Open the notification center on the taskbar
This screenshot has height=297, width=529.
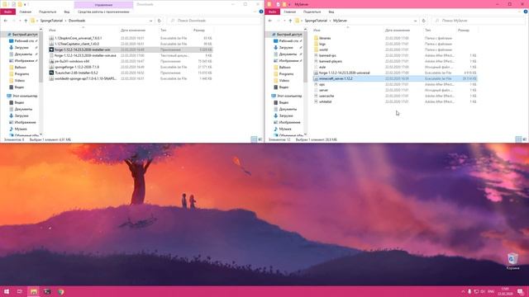521,291
